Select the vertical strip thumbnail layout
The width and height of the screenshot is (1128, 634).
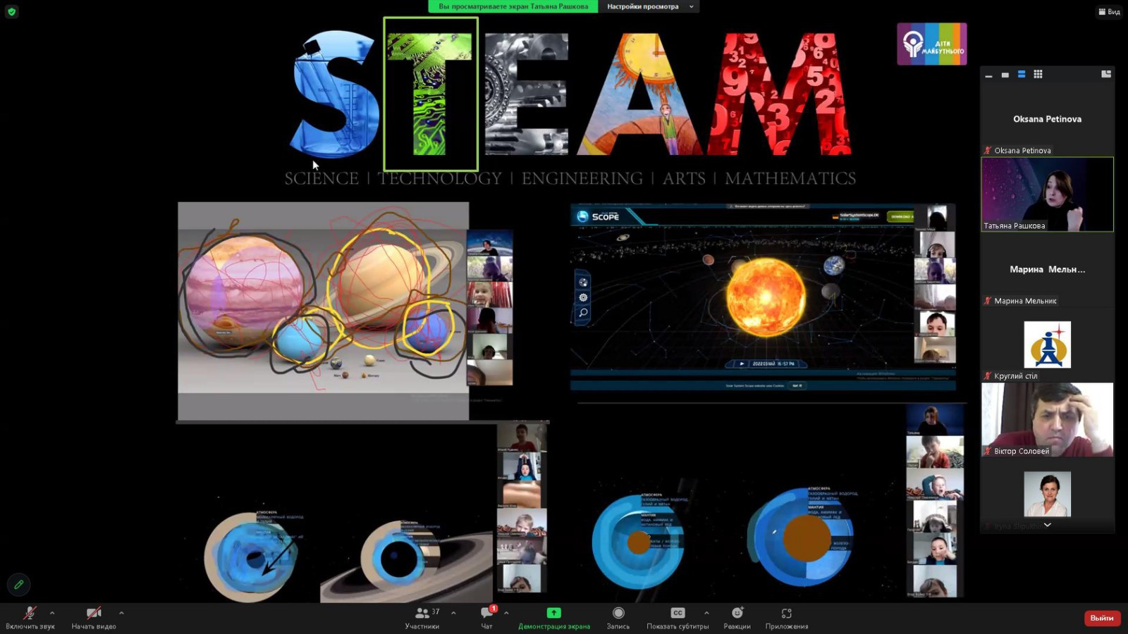[1021, 74]
